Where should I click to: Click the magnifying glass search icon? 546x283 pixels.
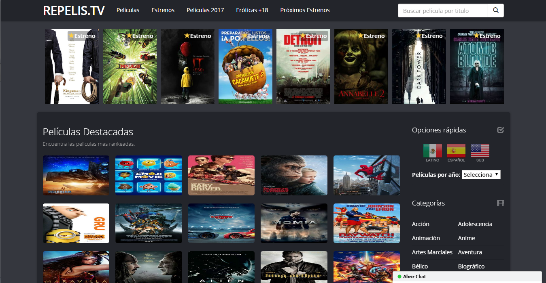[x=495, y=10]
